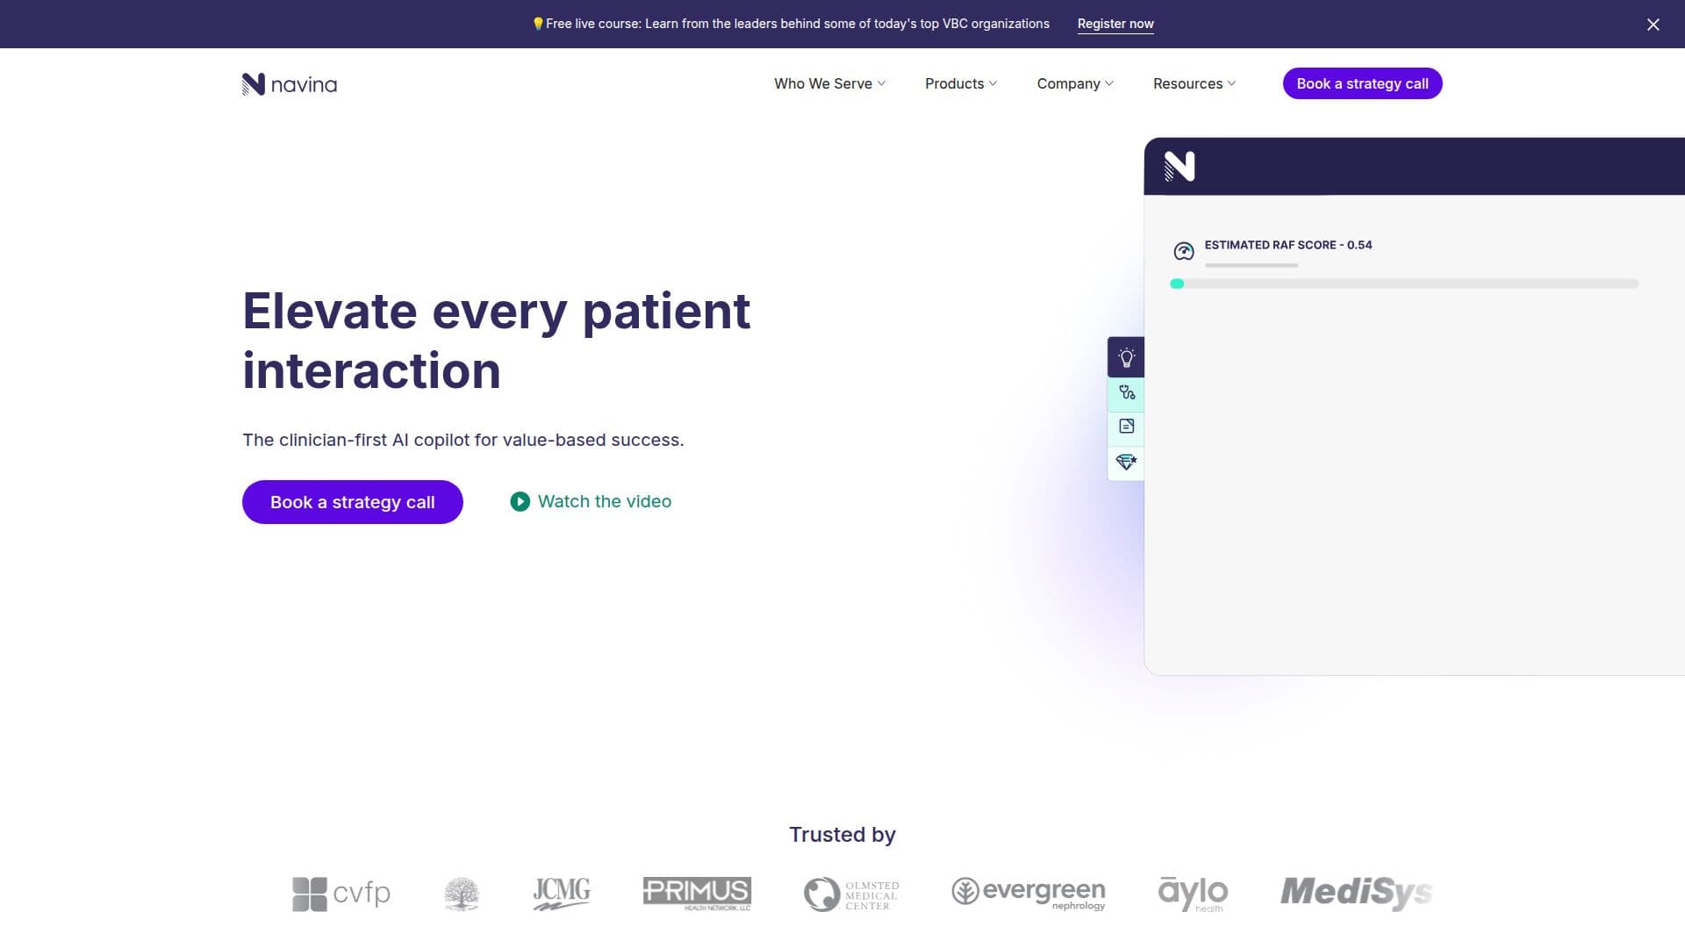The width and height of the screenshot is (1685, 948).
Task: Click the Trusted by heading
Action: point(842,835)
